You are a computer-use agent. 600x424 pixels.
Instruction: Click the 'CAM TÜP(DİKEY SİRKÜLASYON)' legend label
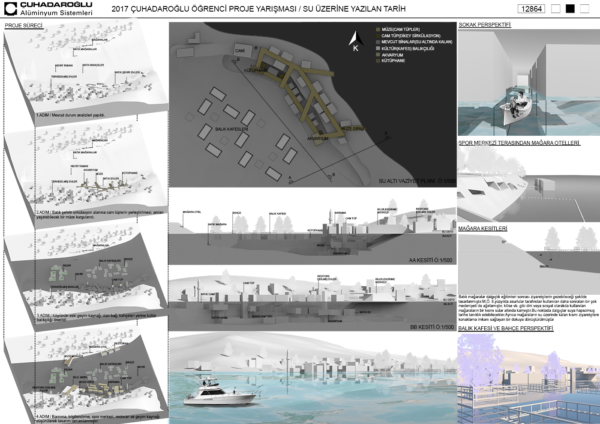pyautogui.click(x=411, y=36)
